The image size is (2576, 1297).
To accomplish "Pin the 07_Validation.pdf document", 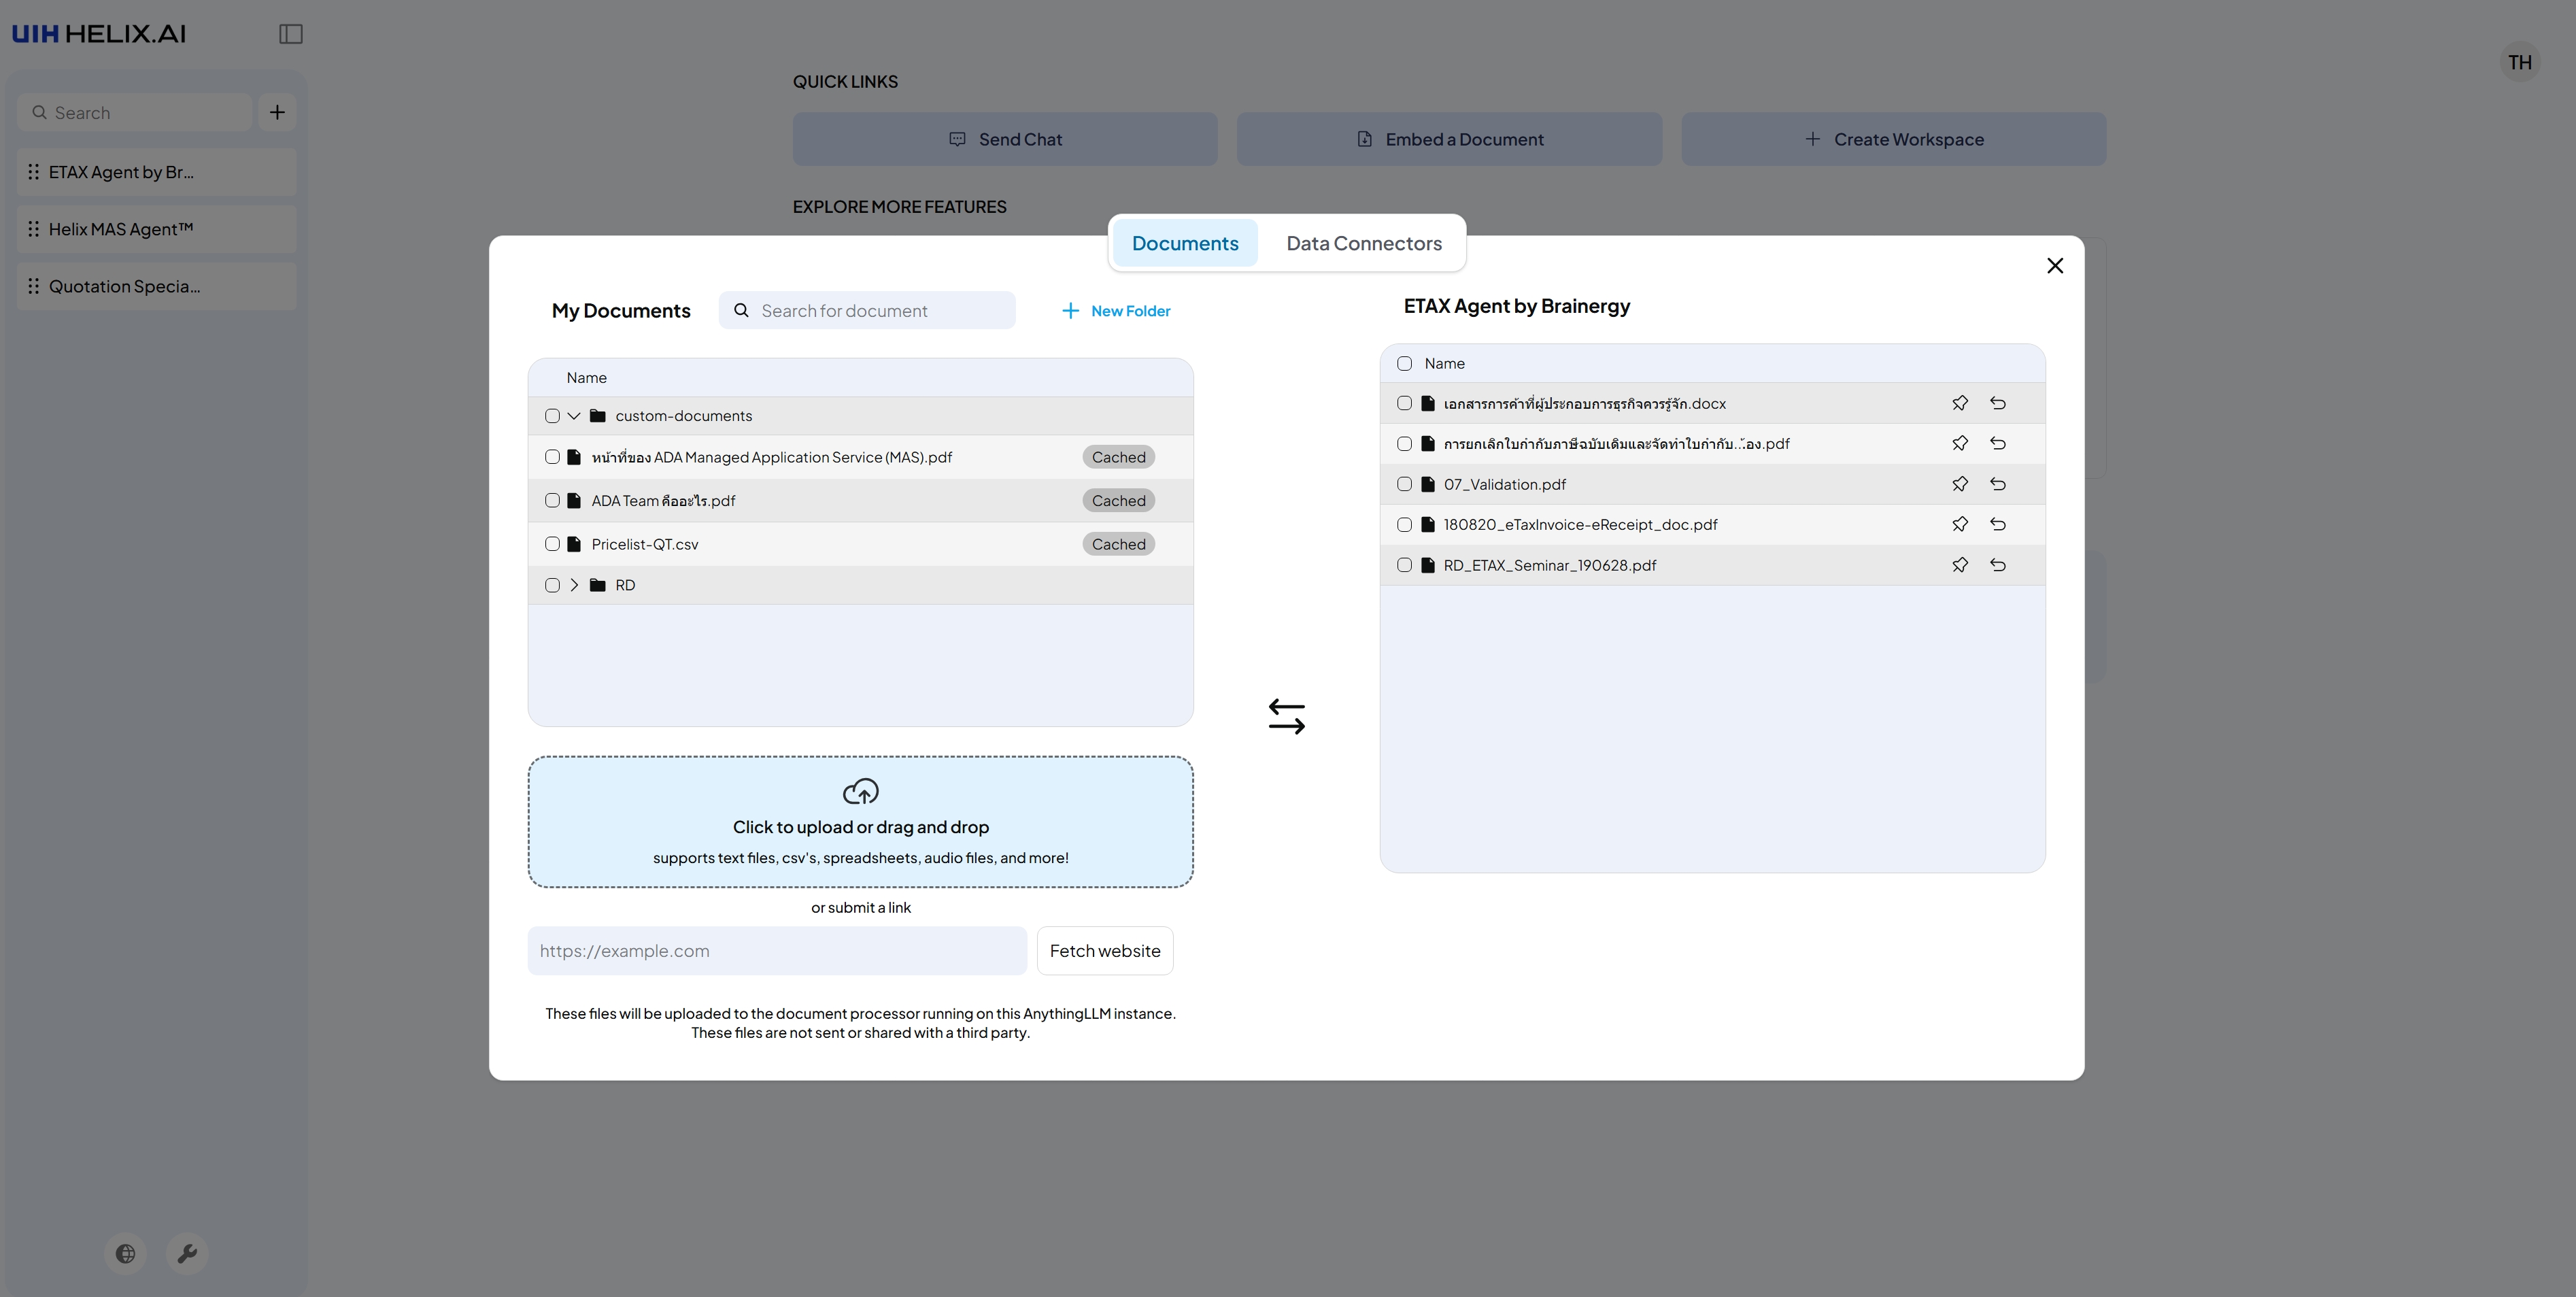I will coord(1959,484).
